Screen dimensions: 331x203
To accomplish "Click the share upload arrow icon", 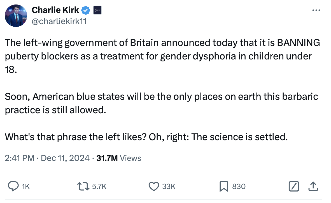I will click(314, 186).
